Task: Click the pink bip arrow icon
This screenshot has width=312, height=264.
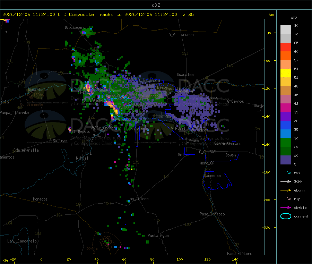Action: 286,199
